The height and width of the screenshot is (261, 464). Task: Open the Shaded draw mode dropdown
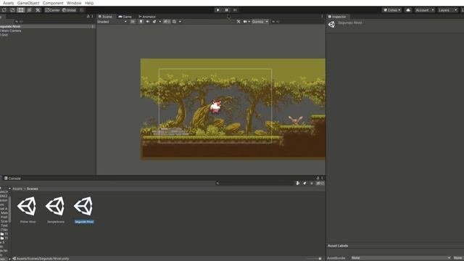(x=112, y=22)
